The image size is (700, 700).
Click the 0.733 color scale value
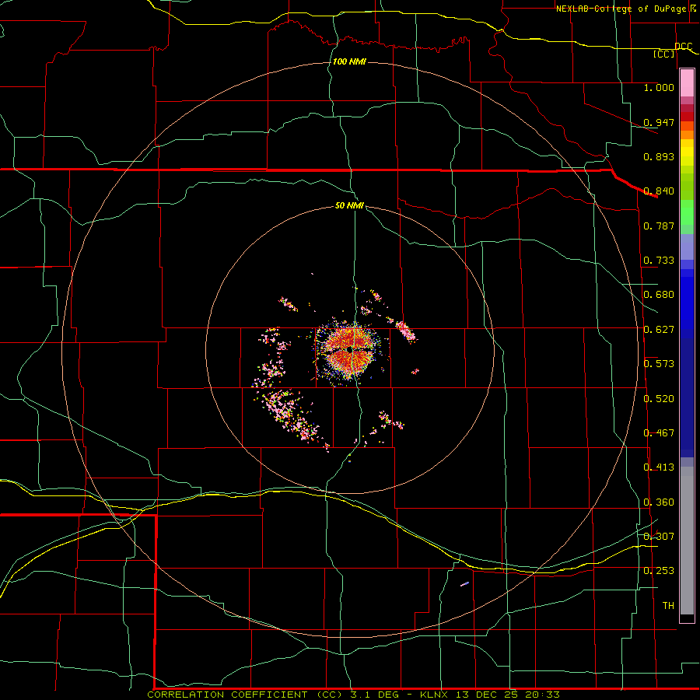tap(659, 261)
